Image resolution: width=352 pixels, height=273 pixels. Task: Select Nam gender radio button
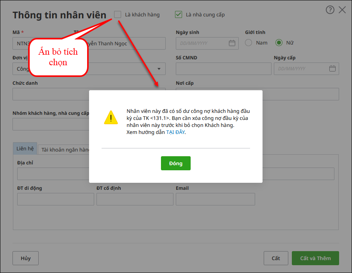coord(248,43)
